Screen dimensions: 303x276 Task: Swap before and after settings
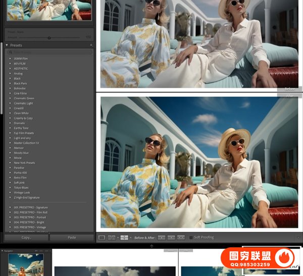(x=181, y=237)
